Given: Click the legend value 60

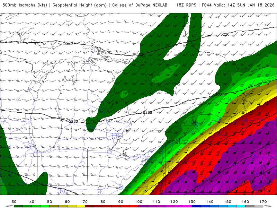Looking at the screenshot, I should coord(67,202).
